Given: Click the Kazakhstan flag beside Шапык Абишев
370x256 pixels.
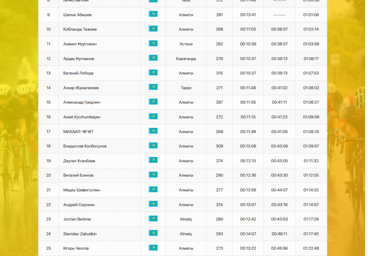Looking at the screenshot, I should pyautogui.click(x=153, y=14).
